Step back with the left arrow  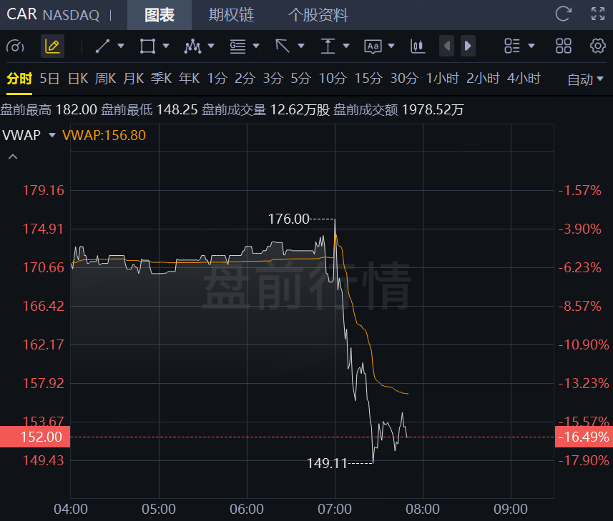tap(446, 46)
